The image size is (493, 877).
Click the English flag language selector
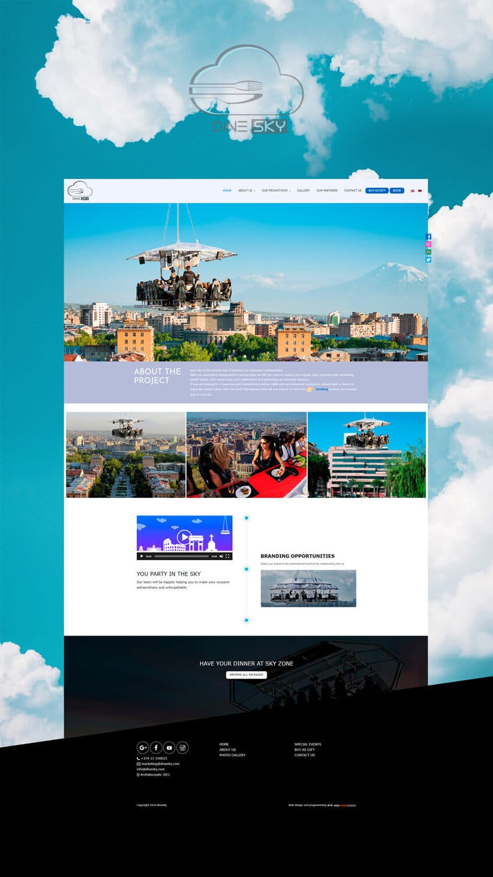pos(412,190)
